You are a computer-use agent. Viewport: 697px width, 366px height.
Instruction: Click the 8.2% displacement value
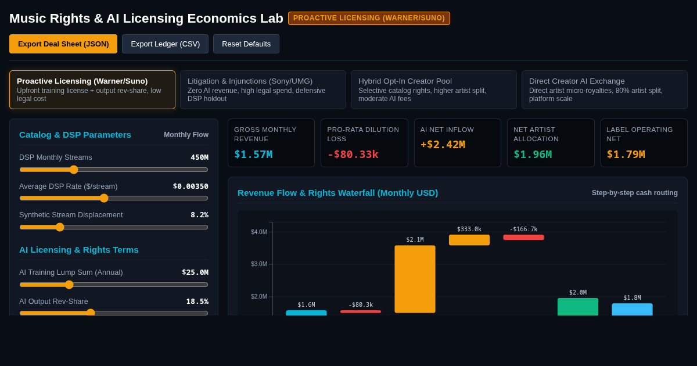click(199, 215)
